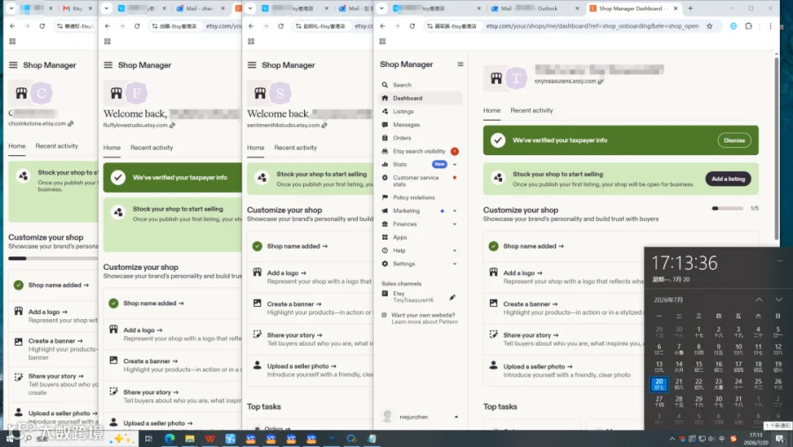Viewport: 793px width, 447px height.
Task: Click the 2026年7月 calendar month header
Action: [668, 300]
